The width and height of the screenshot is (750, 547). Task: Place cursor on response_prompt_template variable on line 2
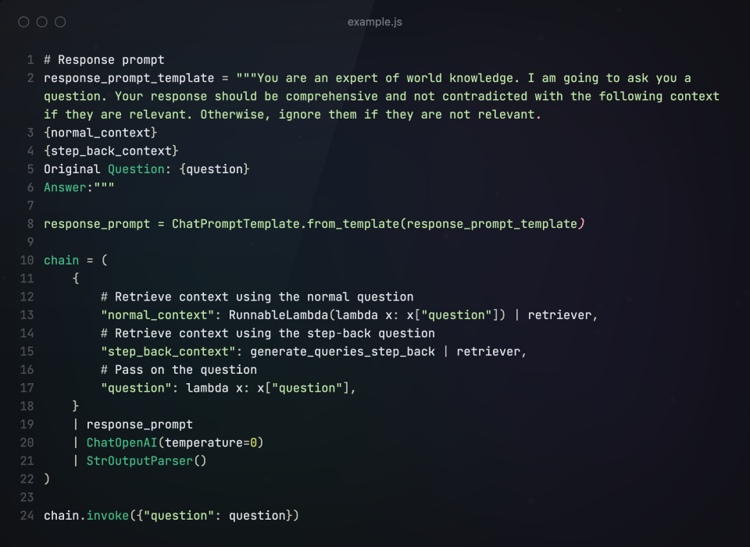129,78
